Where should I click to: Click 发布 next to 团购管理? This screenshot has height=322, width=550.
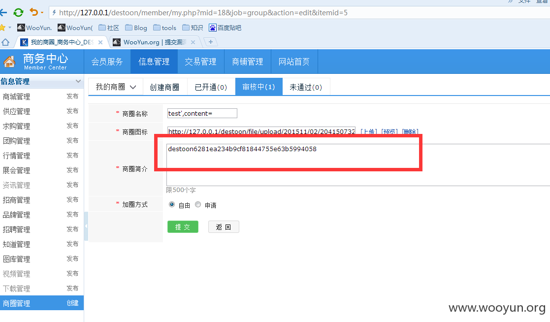tap(72, 141)
